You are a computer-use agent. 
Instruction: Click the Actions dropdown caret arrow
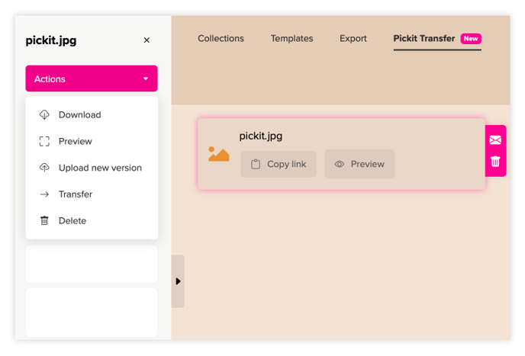(x=146, y=79)
